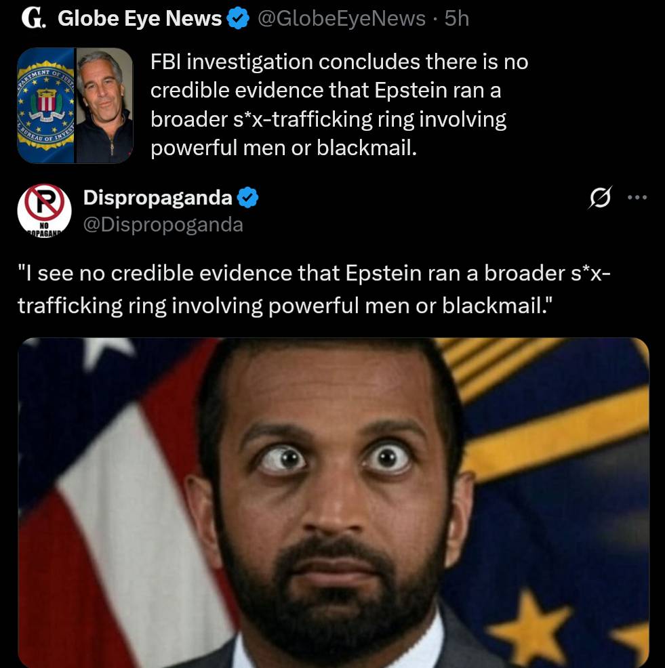The height and width of the screenshot is (668, 665).
Task: Open Dispropaganda profile avatar
Action: (44, 211)
